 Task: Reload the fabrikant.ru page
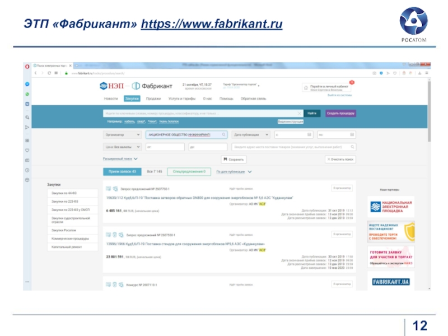tap(49, 73)
